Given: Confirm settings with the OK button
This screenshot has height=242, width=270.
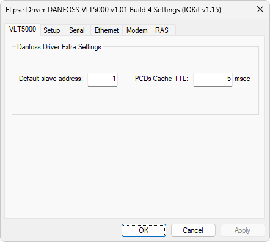Looking at the screenshot, I should 144,230.
